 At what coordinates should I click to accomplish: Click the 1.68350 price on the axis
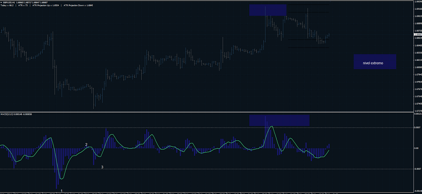(x=418, y=53)
